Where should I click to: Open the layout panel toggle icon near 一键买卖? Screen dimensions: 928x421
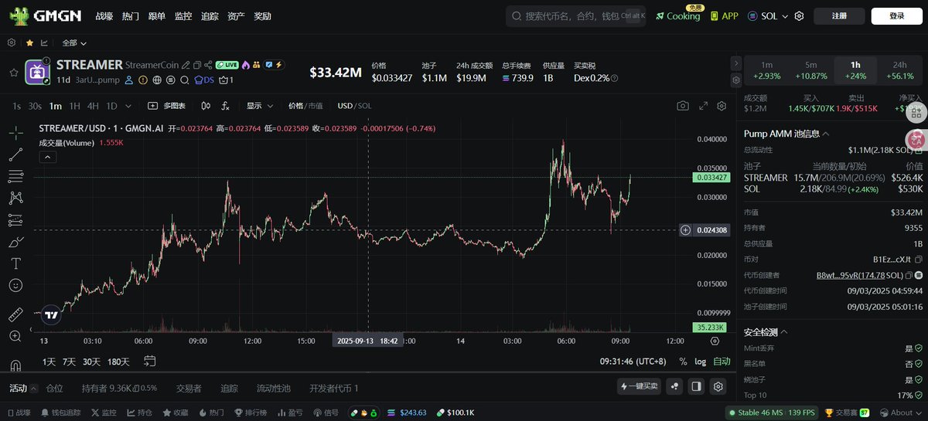(696, 386)
